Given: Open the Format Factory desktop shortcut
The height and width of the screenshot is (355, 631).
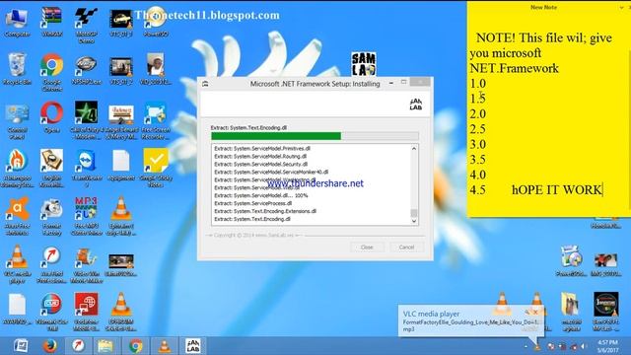Looking at the screenshot, I should 52,217.
